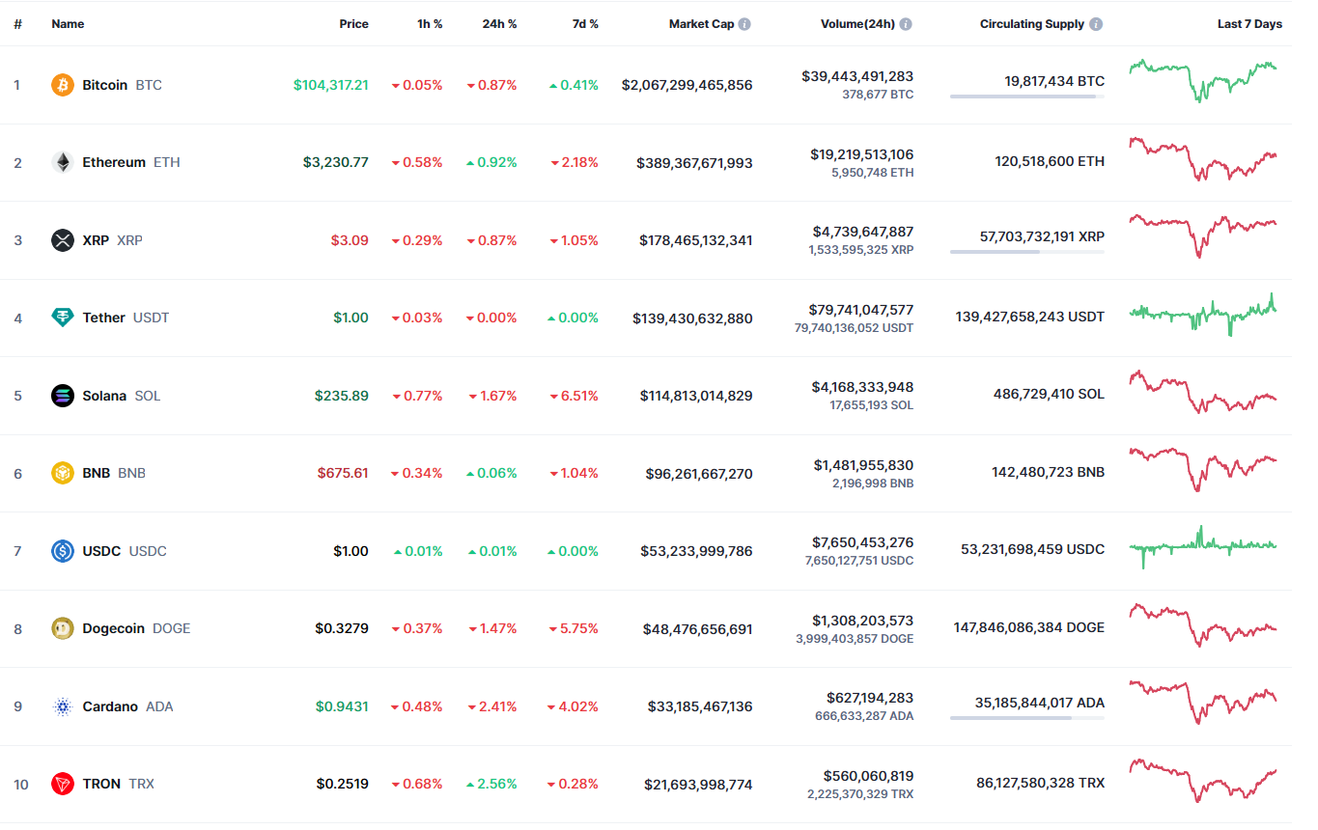This screenshot has width=1318, height=830.
Task: Sort by the 7d % column header
Action: [x=585, y=24]
